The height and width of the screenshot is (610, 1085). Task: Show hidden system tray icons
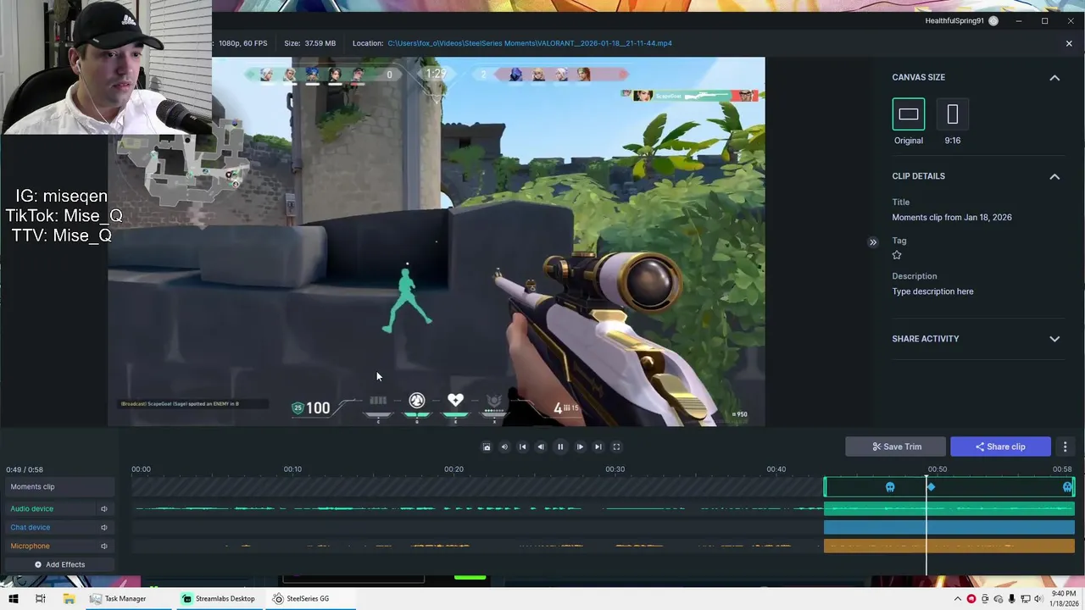(x=958, y=599)
